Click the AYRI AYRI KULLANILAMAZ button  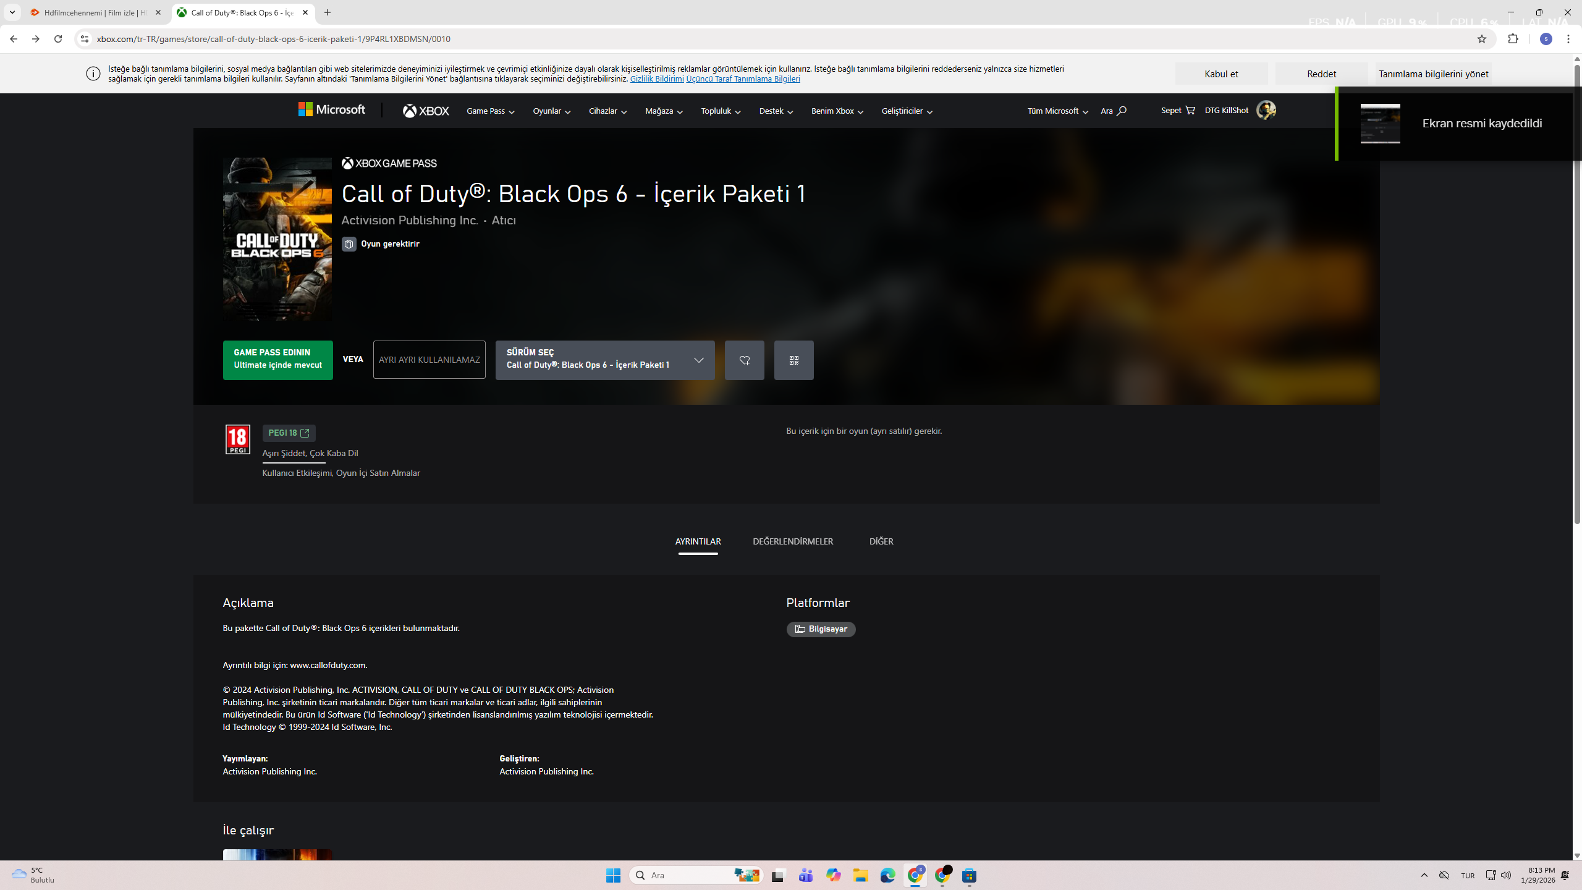point(429,360)
